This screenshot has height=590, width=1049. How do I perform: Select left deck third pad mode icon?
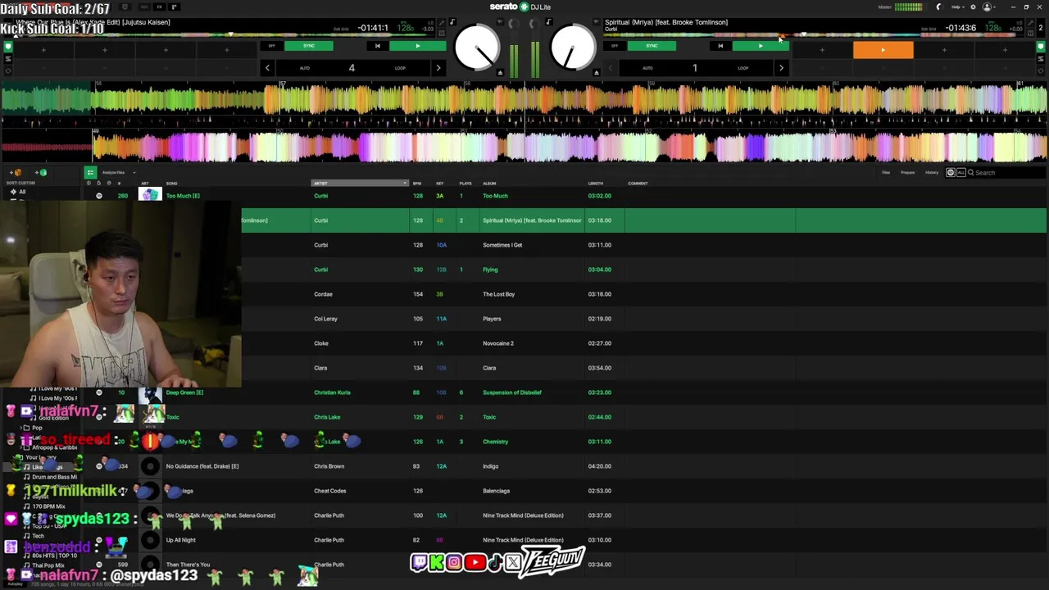click(8, 70)
